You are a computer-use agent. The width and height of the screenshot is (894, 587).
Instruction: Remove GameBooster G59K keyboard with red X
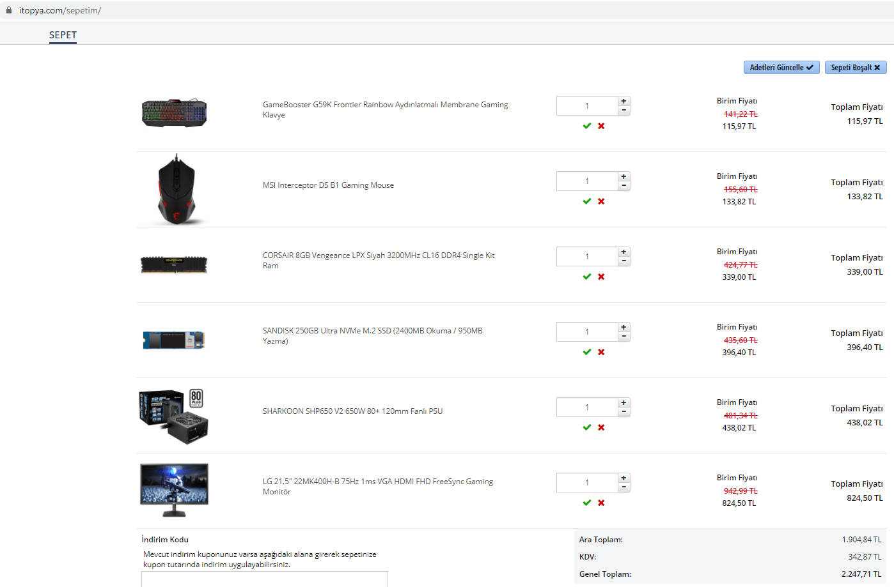point(601,126)
